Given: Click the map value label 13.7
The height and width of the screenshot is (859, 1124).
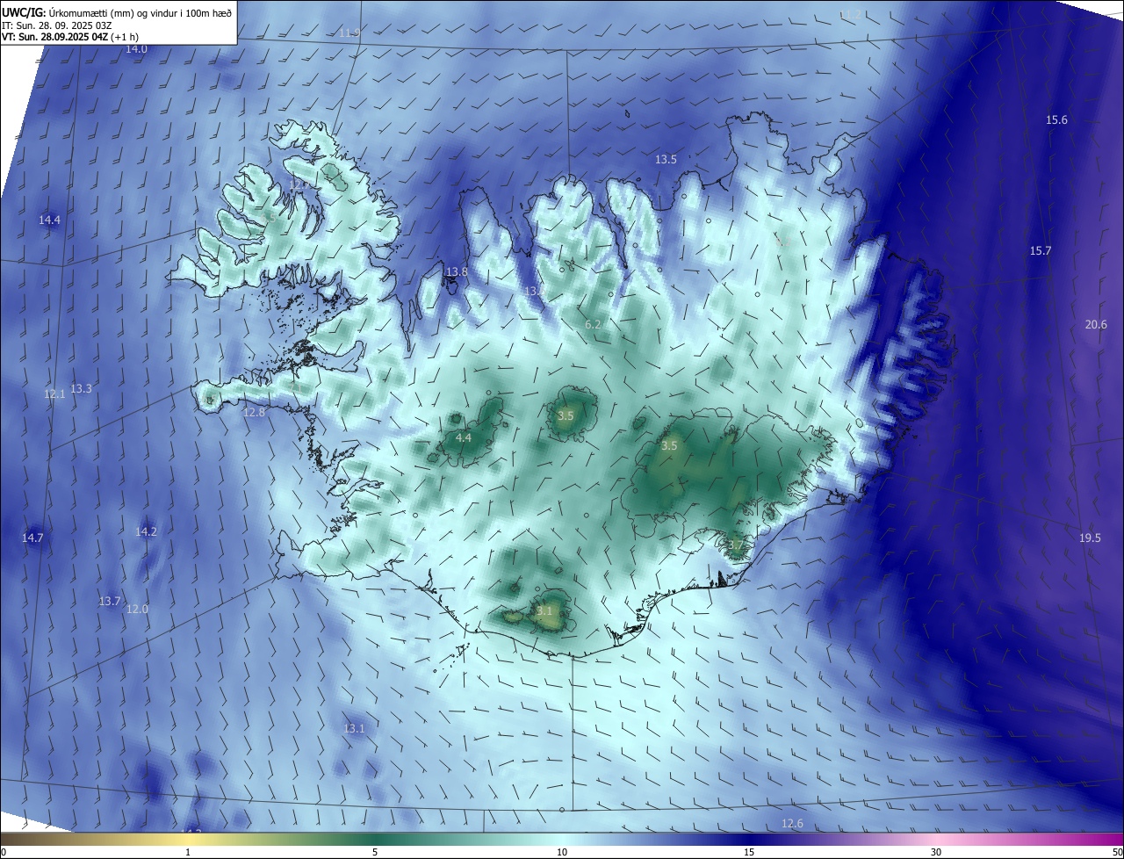Looking at the screenshot, I should pos(109,601).
